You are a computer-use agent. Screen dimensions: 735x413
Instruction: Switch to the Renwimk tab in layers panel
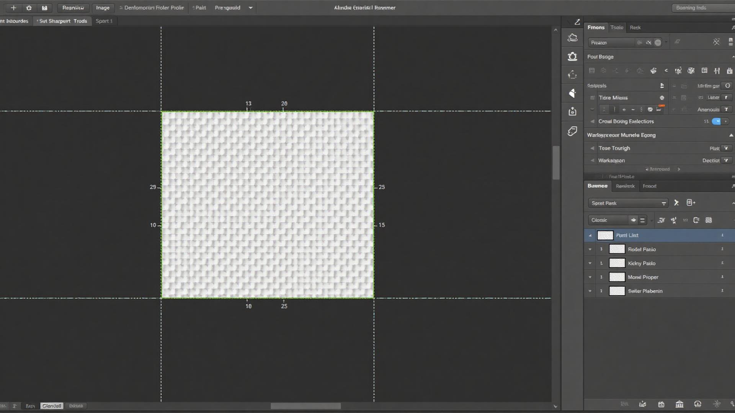coord(625,186)
